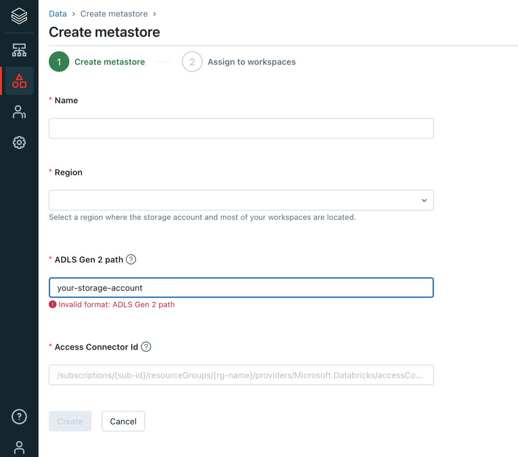This screenshot has height=457, width=518.
Task: Focus the Name input field
Action: point(241,128)
